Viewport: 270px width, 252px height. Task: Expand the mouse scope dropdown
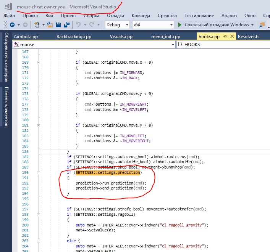pos(173,45)
